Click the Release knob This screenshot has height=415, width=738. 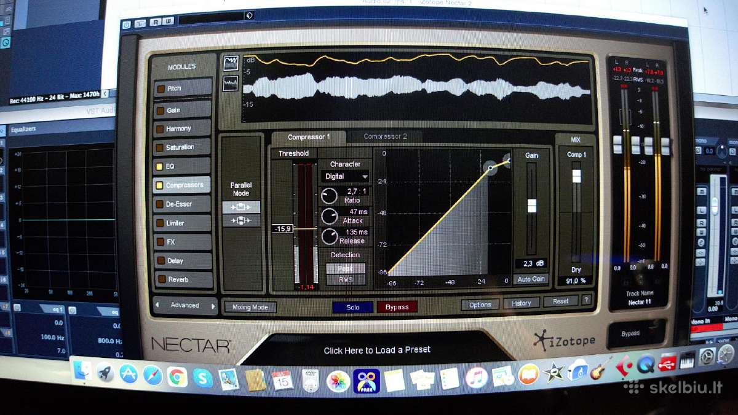(330, 236)
